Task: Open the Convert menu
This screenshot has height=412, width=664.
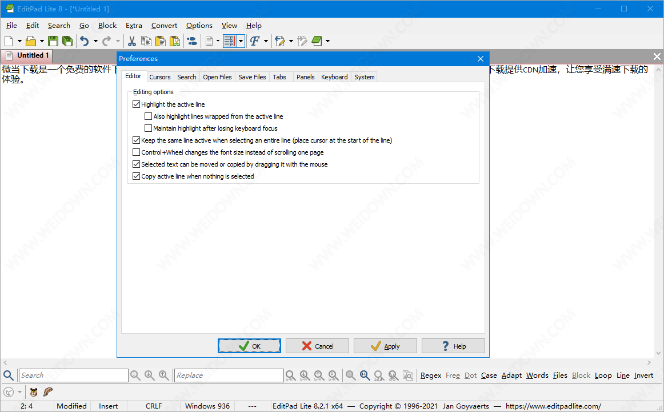Action: (164, 25)
